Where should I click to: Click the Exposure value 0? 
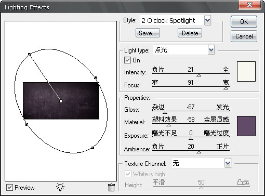191,133
